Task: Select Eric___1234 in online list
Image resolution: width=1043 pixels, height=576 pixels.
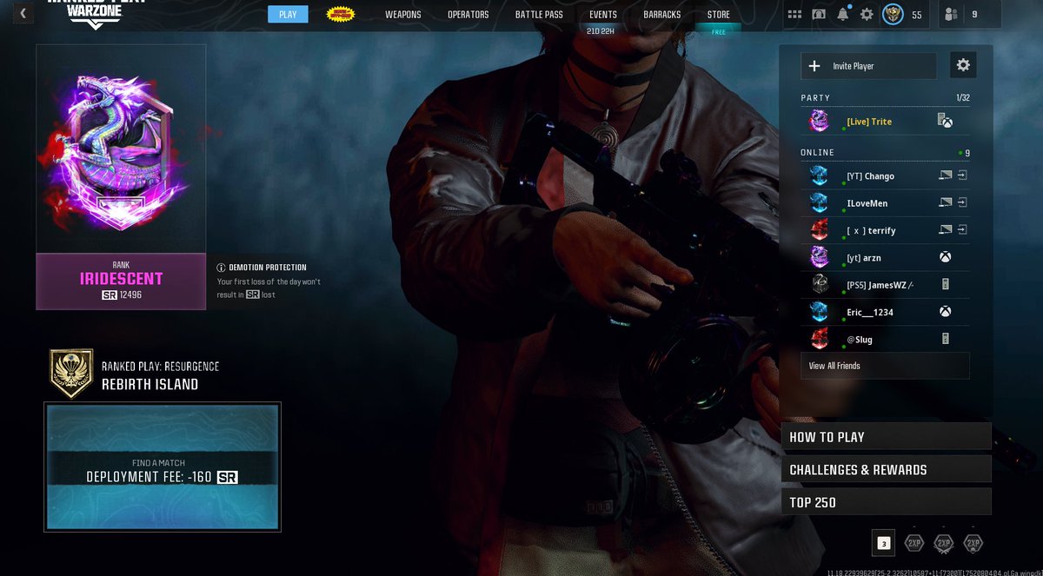Action: (x=885, y=312)
